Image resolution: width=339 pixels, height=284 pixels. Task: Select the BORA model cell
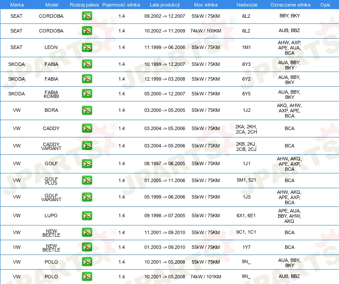[x=51, y=110]
